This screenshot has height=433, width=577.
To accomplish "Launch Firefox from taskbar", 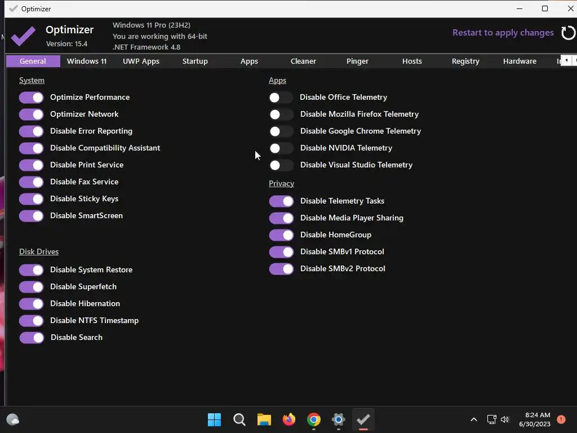I will (x=289, y=419).
